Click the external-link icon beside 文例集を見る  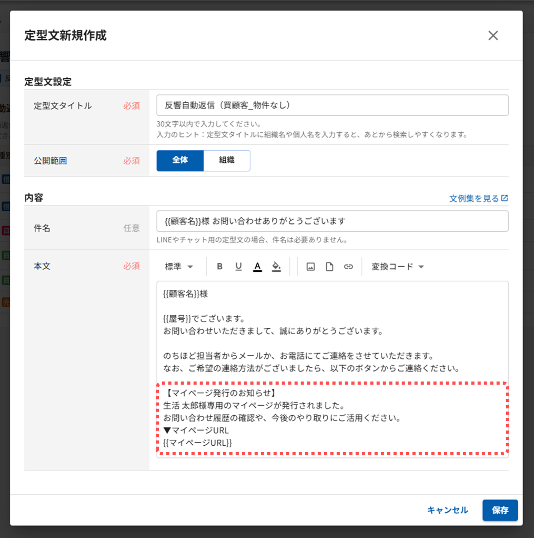click(505, 198)
